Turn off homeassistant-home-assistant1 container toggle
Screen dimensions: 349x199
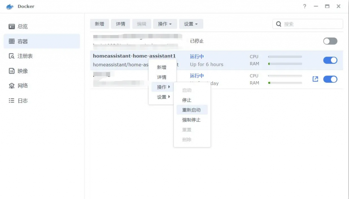pyautogui.click(x=330, y=60)
